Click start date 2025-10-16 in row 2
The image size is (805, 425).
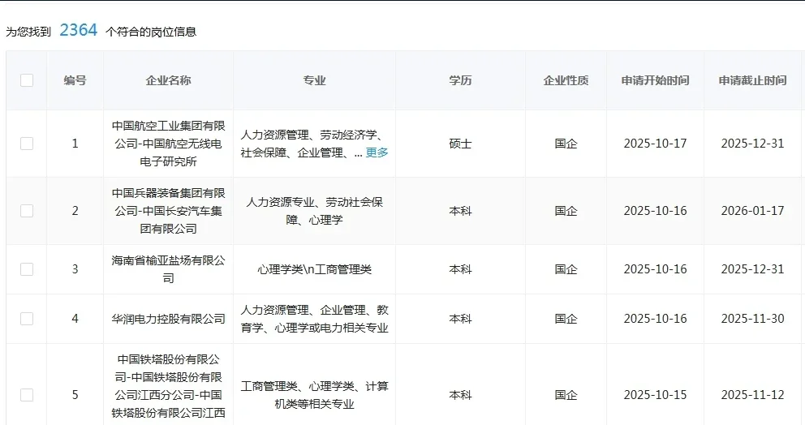[x=655, y=210]
